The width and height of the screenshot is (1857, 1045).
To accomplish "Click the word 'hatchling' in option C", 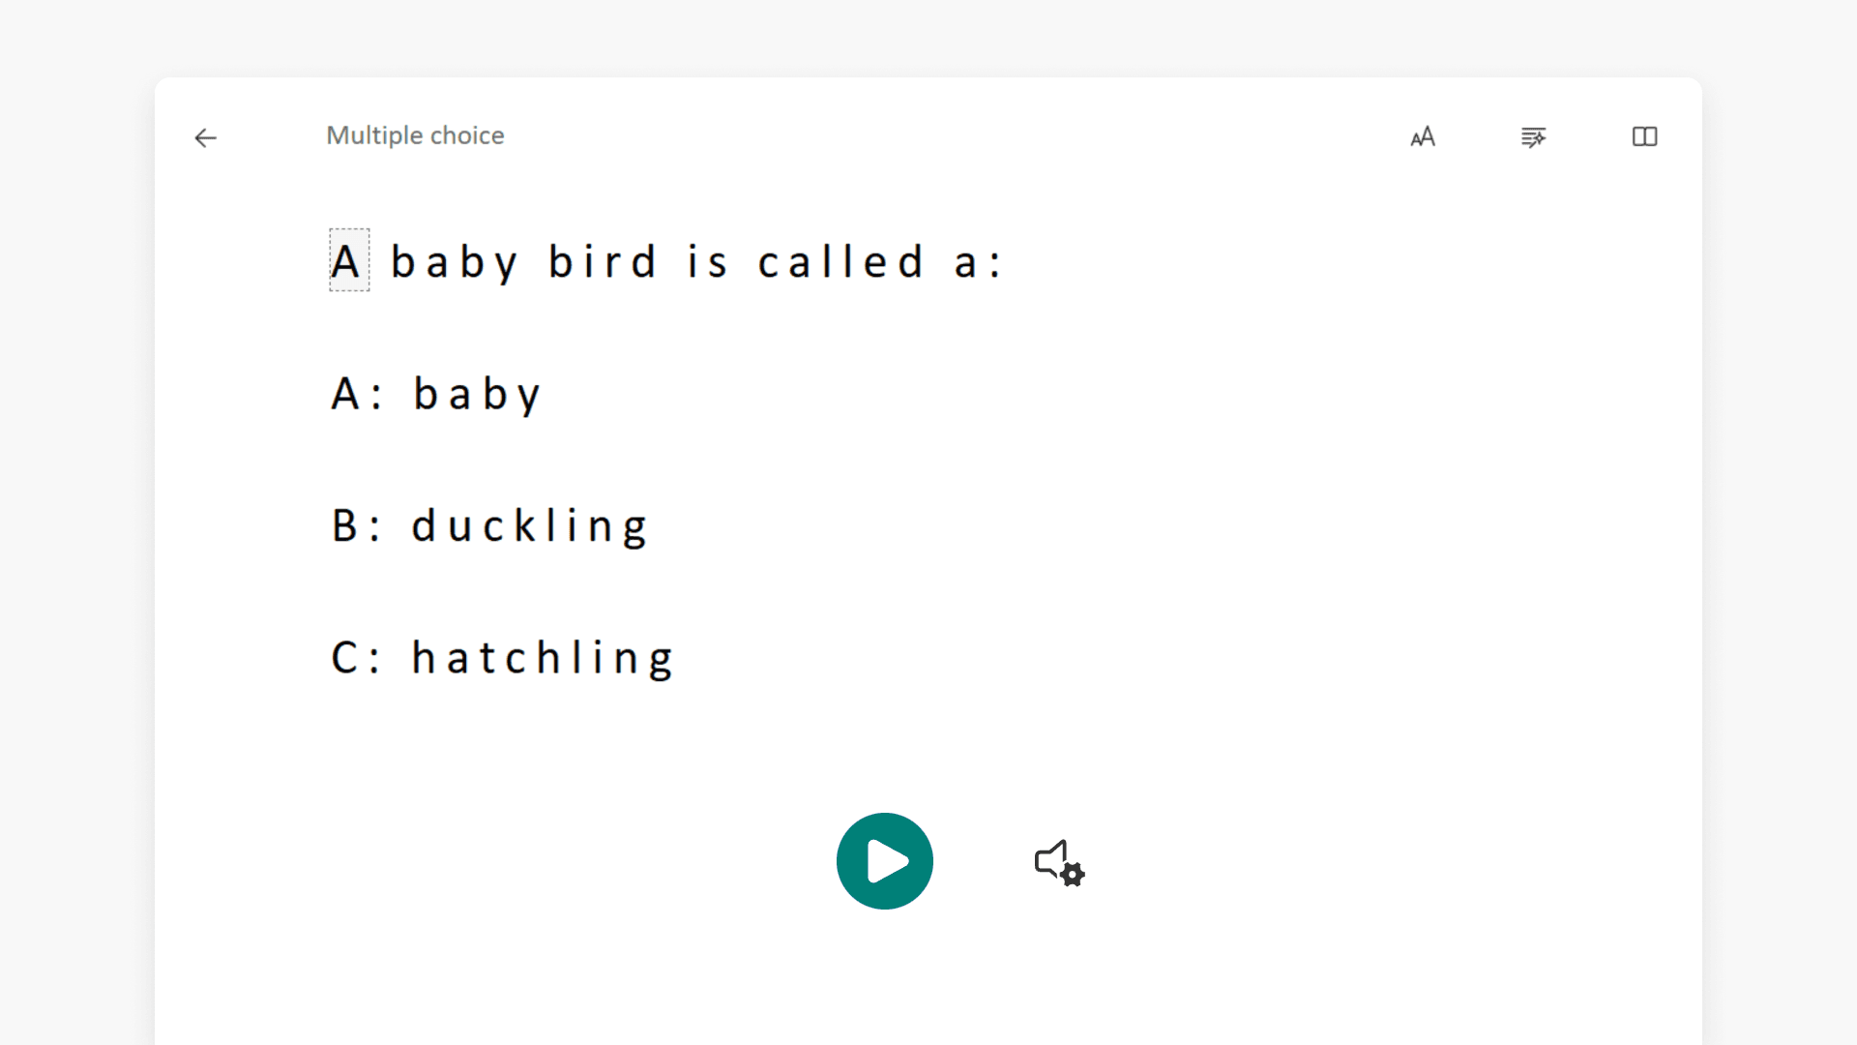I will (x=543, y=658).
